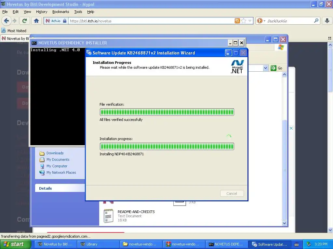The image size is (333, 249).
Task: Switch to Software Updat taskbar button
Action: click(270, 244)
